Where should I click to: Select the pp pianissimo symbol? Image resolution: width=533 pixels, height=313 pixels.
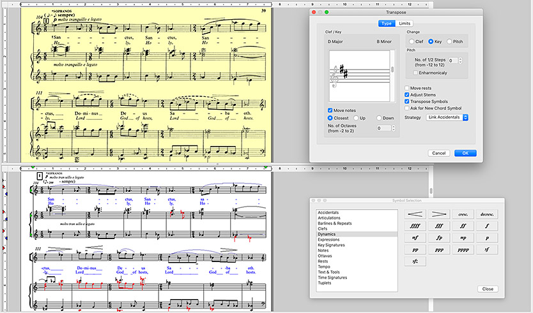[x=415, y=250]
